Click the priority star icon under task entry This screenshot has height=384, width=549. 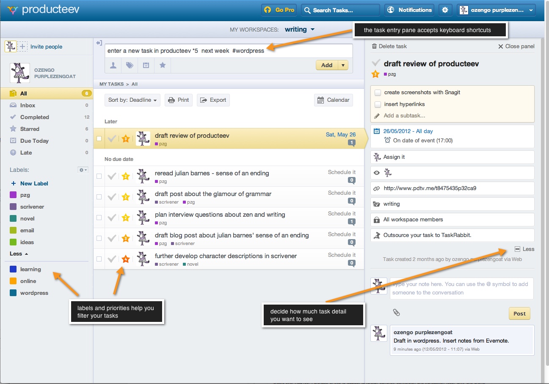163,65
